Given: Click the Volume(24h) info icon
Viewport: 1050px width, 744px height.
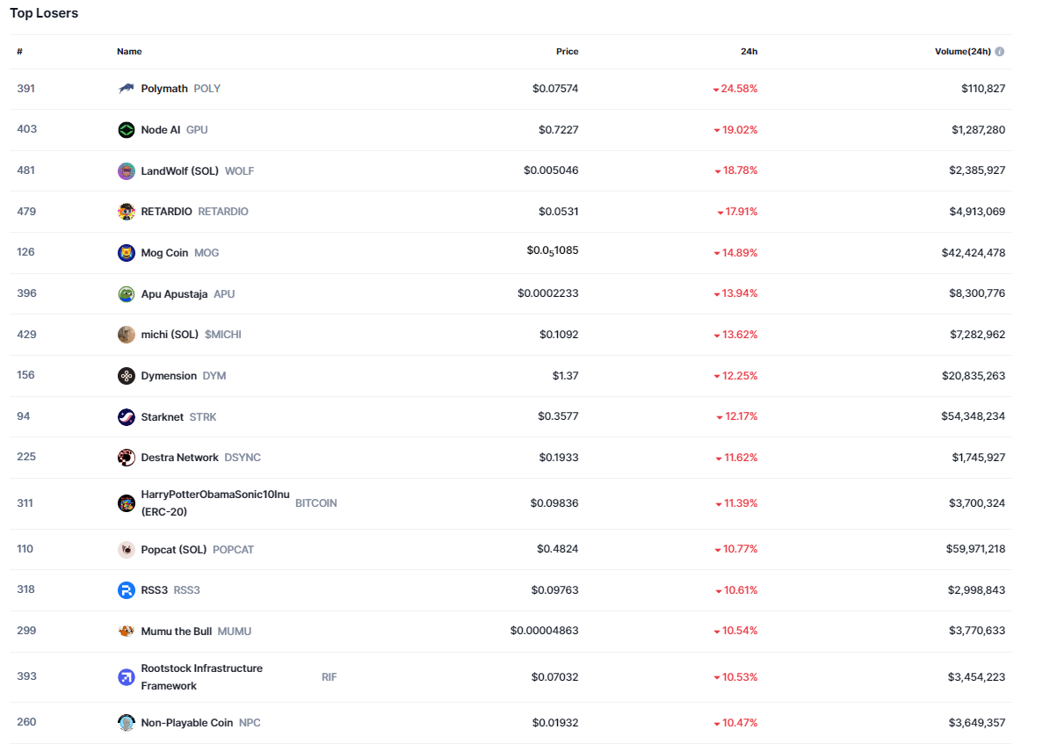Looking at the screenshot, I should click(1000, 52).
